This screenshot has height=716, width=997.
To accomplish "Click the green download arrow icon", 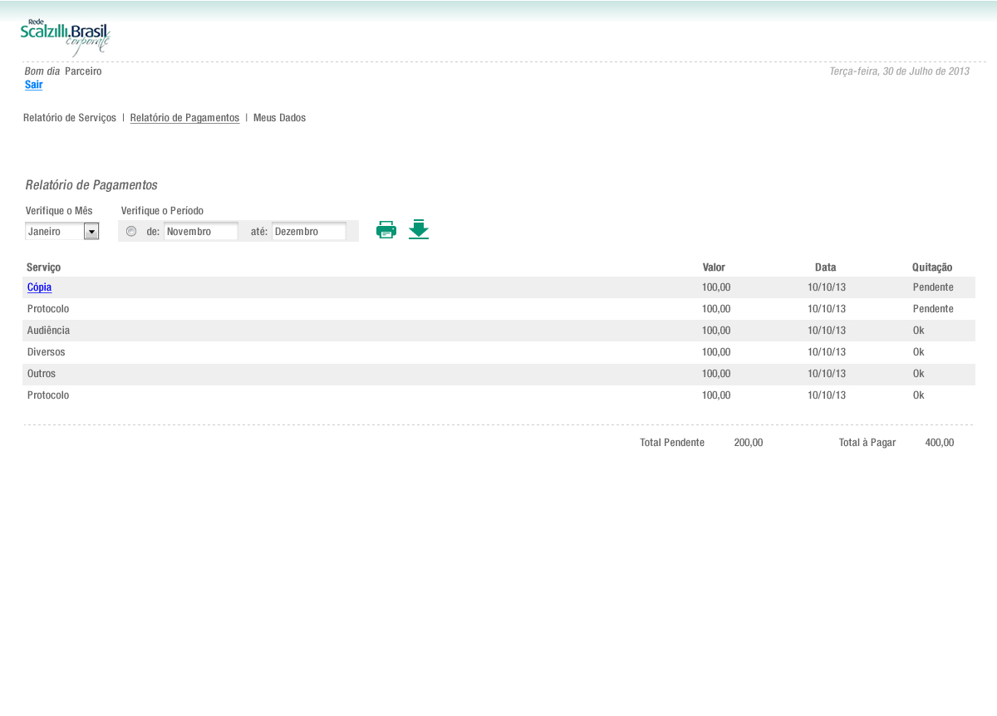I will [419, 229].
